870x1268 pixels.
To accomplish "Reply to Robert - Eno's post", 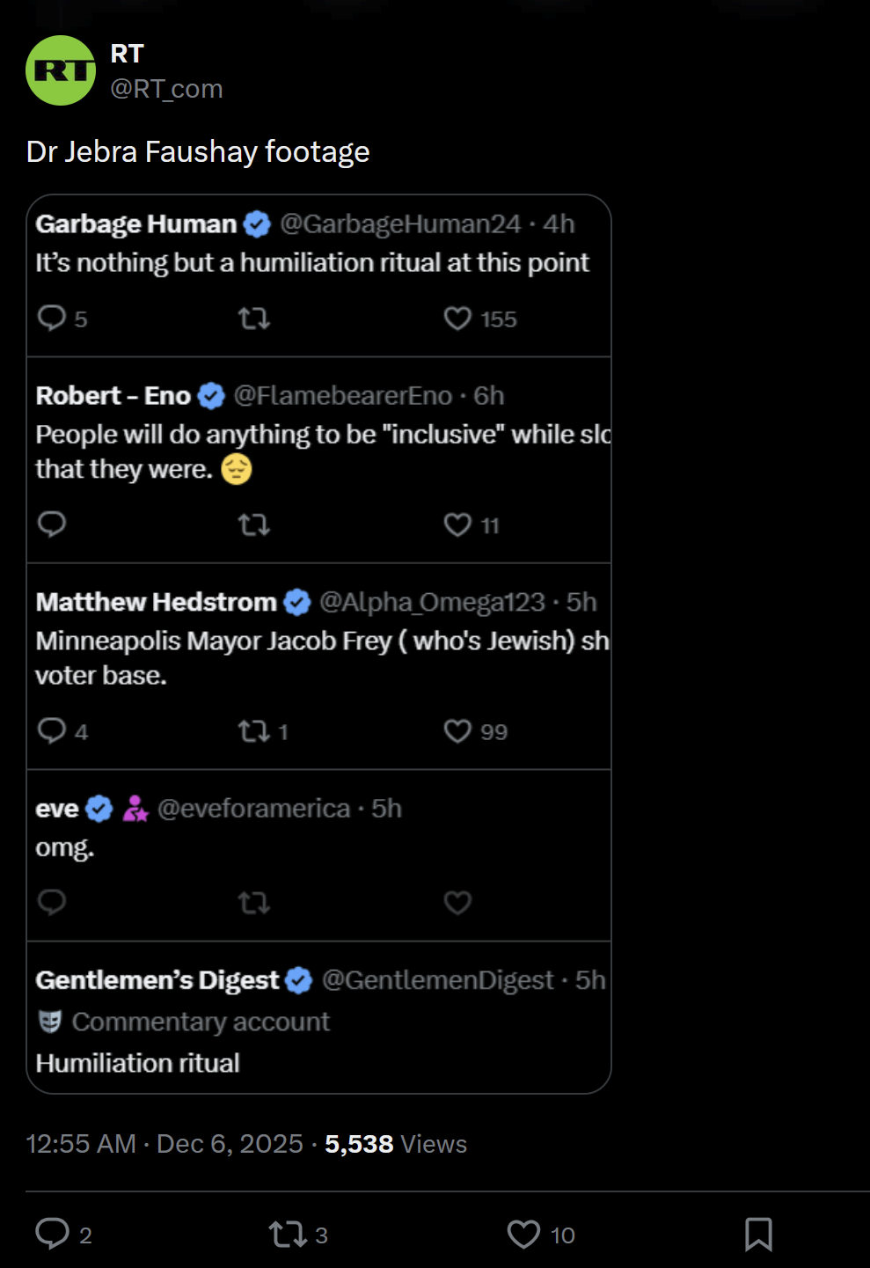I will [52, 524].
